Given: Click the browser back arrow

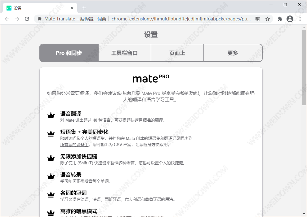Looking at the screenshot, I should click(7, 19).
